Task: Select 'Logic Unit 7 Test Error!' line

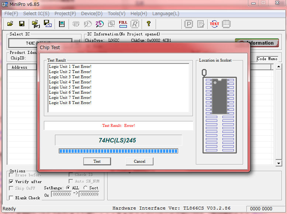Action: tap(70, 97)
